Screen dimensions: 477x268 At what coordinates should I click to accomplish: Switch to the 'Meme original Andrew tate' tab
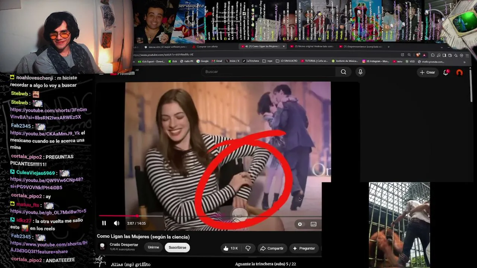pyautogui.click(x=312, y=47)
